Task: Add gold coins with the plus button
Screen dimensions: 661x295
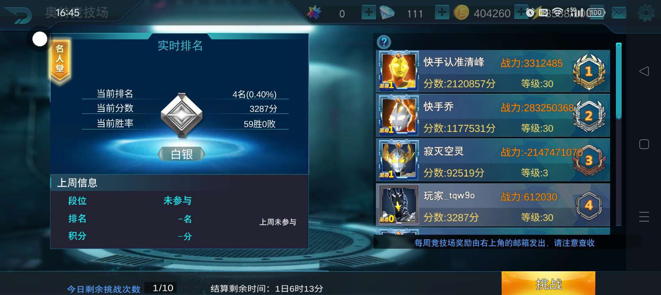Action: pyautogui.click(x=521, y=12)
